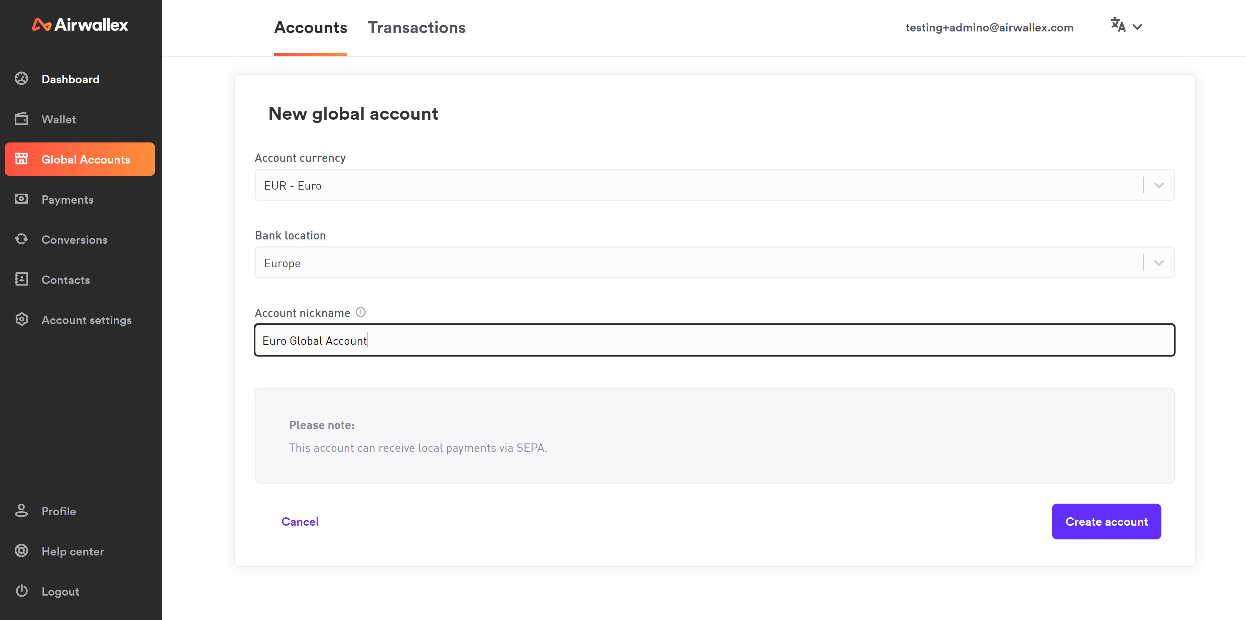Click the Contacts book icon

pyautogui.click(x=21, y=279)
